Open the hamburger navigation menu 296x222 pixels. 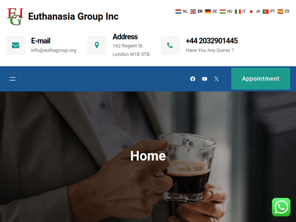[x=13, y=79]
